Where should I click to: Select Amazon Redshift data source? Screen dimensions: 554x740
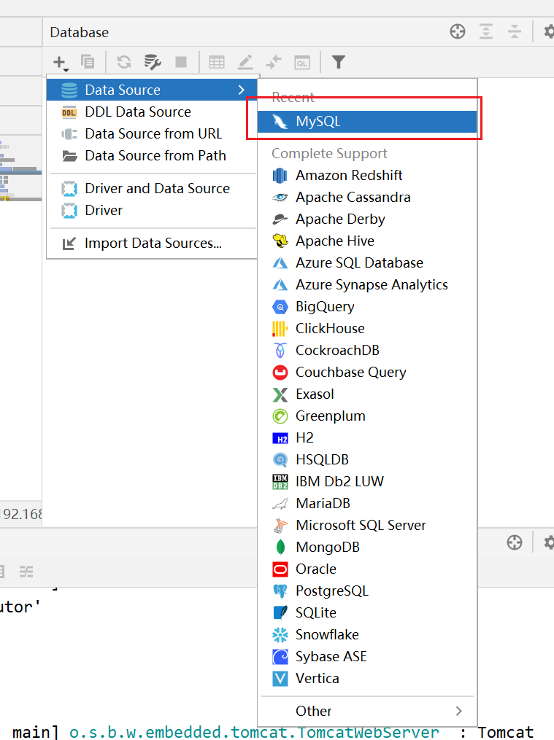pos(367,175)
